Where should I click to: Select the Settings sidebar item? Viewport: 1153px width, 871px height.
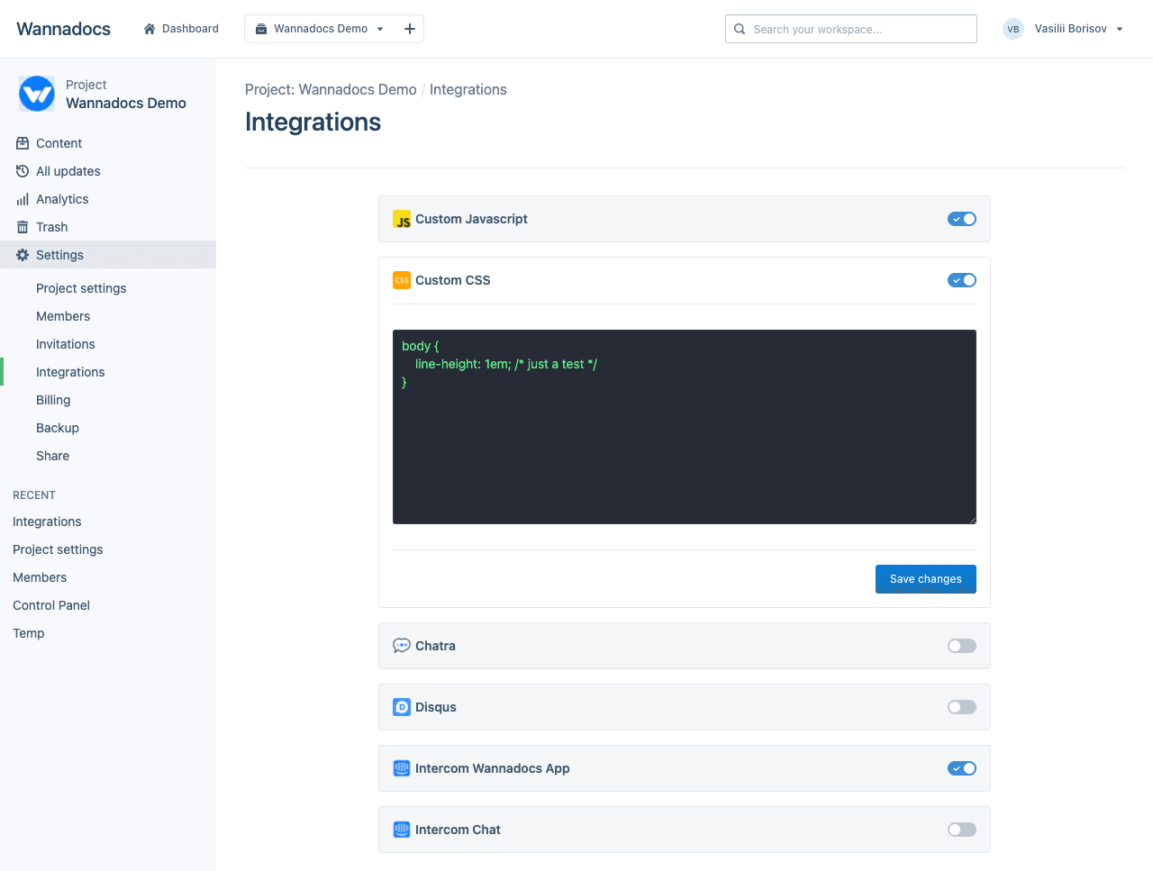point(108,255)
